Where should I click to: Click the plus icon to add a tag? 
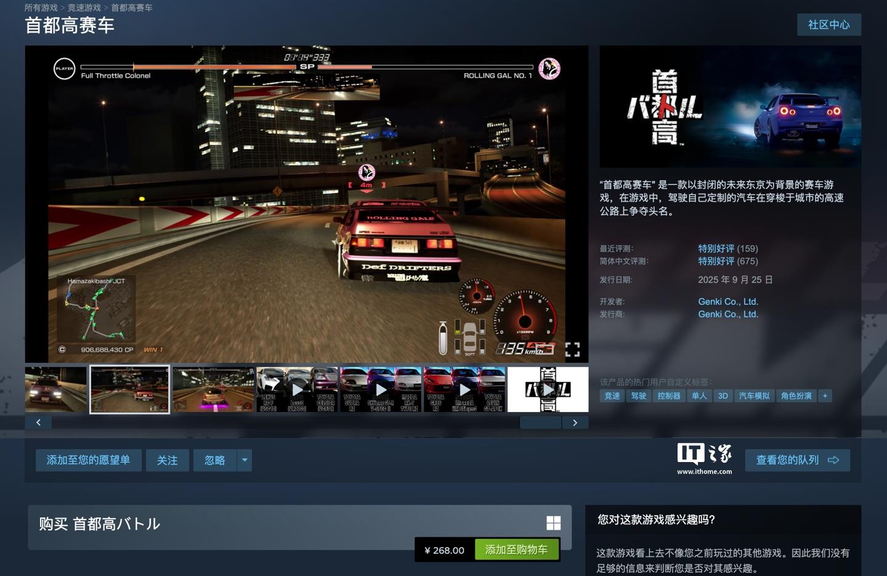(x=825, y=396)
